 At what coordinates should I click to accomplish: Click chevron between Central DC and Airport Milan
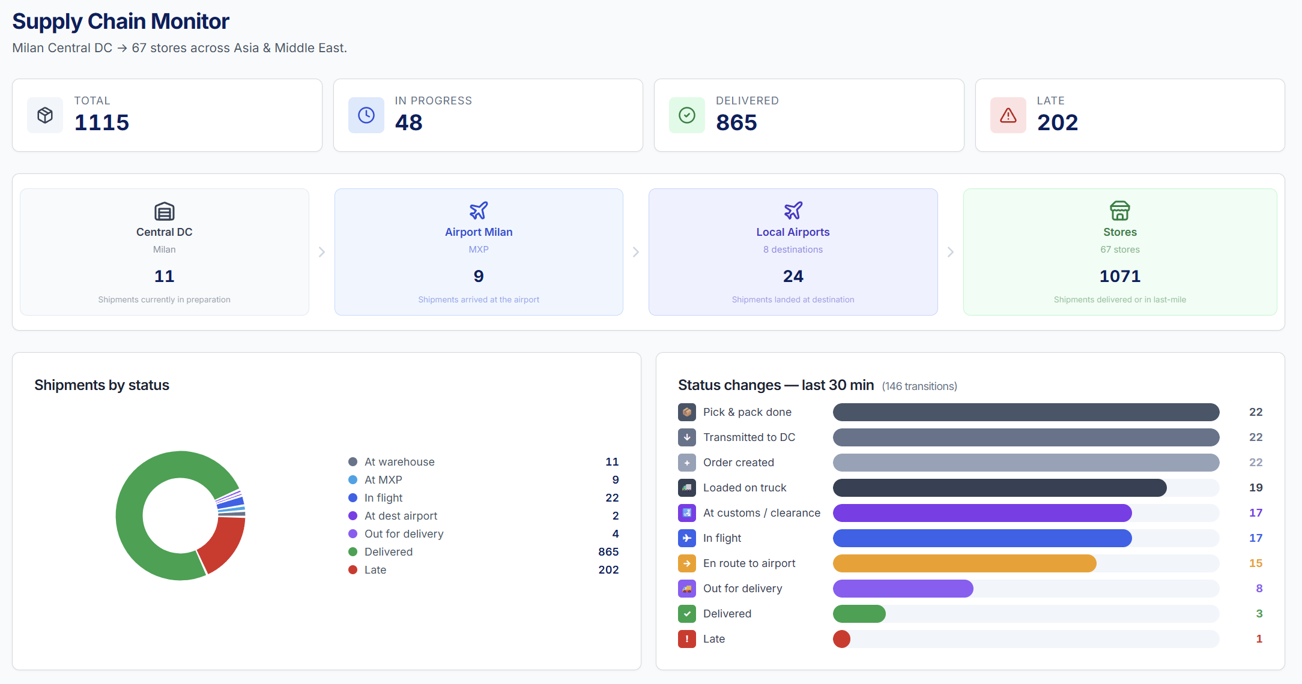(x=322, y=252)
